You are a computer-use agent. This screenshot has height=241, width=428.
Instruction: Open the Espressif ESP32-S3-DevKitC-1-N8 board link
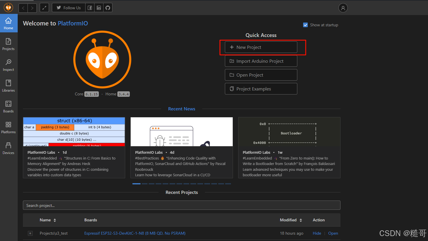point(135,233)
